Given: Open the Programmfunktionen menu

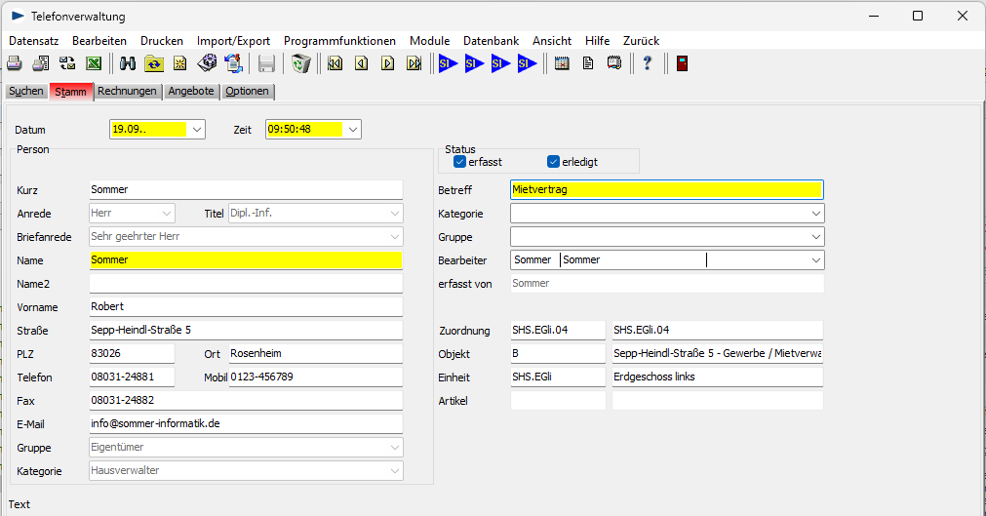Looking at the screenshot, I should [x=339, y=41].
